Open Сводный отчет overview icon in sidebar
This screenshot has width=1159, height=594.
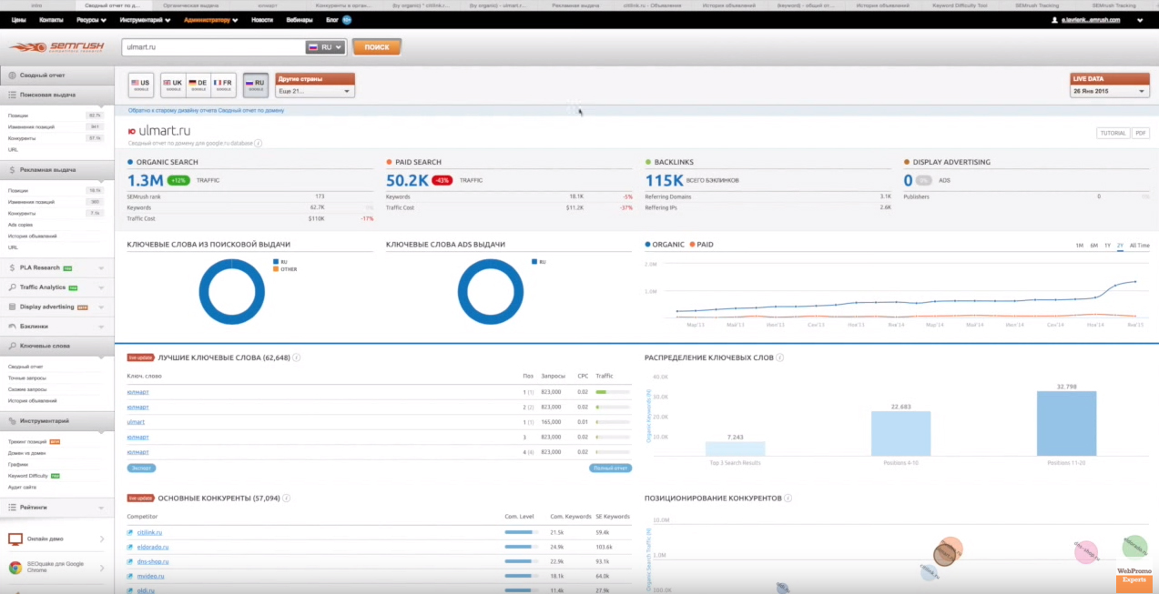(13, 76)
